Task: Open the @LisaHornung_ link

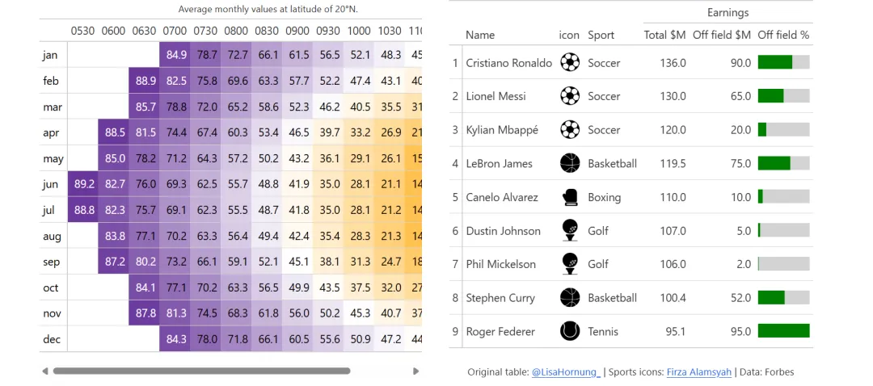Action: [x=566, y=372]
